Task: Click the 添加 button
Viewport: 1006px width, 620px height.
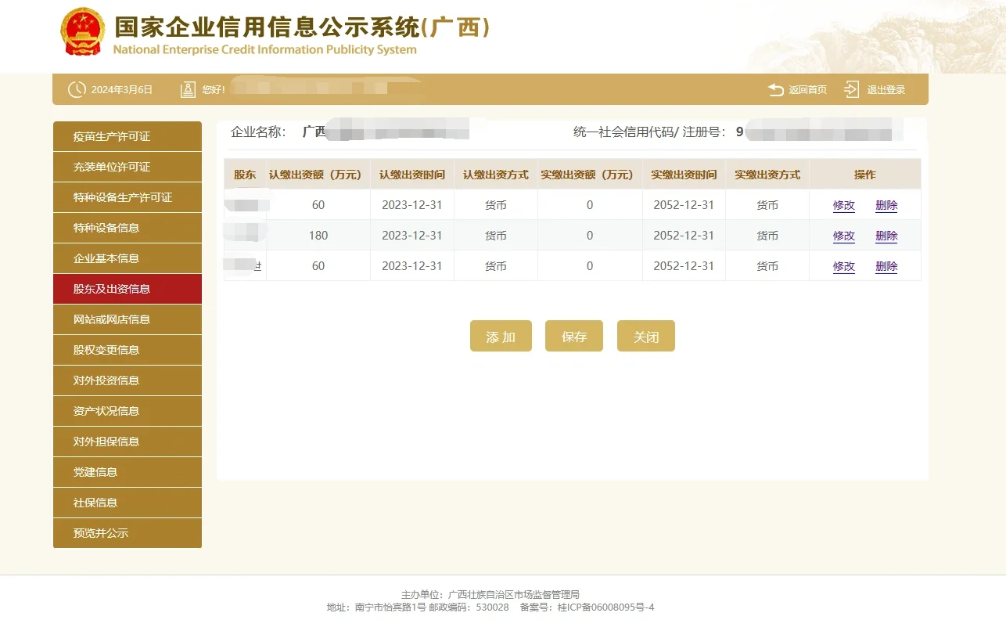Action: coord(501,336)
